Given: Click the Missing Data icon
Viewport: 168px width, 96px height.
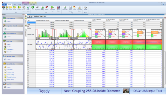Looking at the screenshot, I should pyautogui.click(x=58, y=7).
